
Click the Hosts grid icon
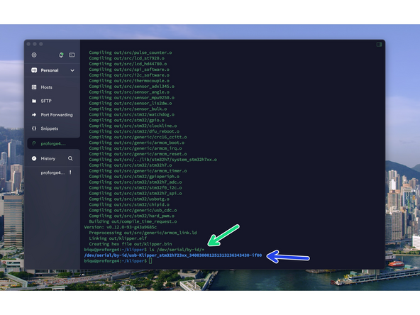[x=34, y=87]
